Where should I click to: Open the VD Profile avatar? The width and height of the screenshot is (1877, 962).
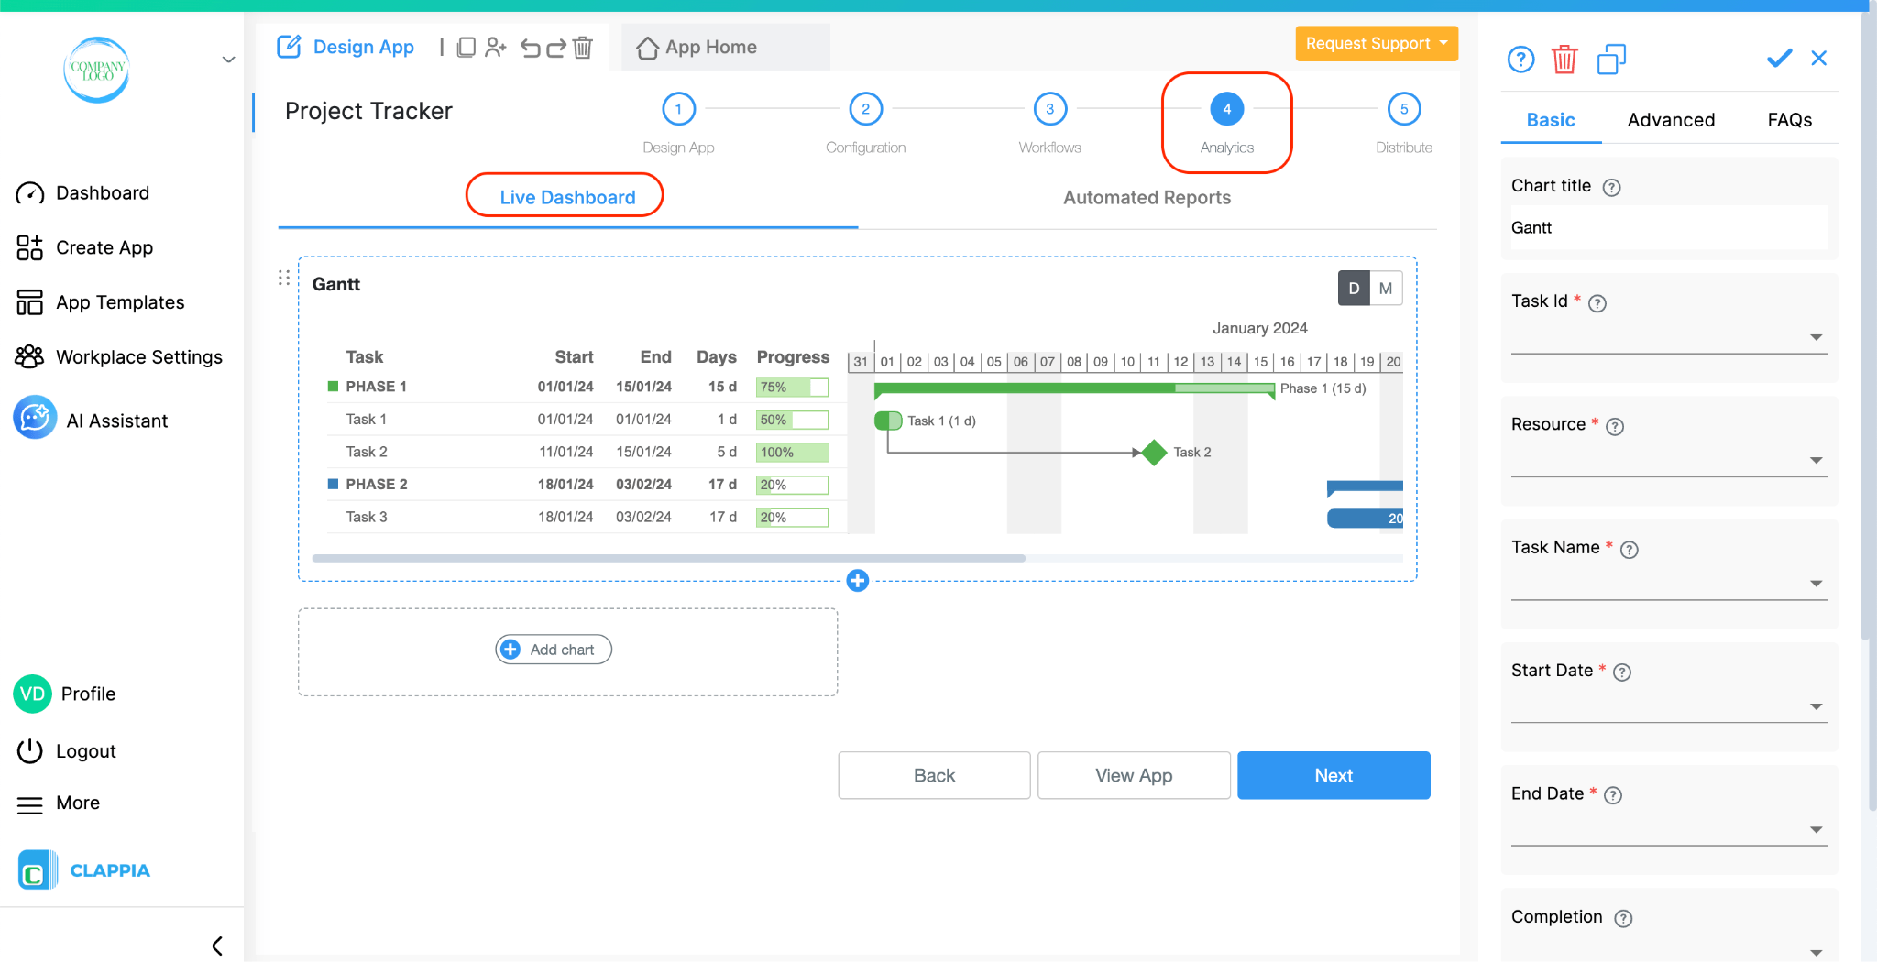pyautogui.click(x=32, y=694)
